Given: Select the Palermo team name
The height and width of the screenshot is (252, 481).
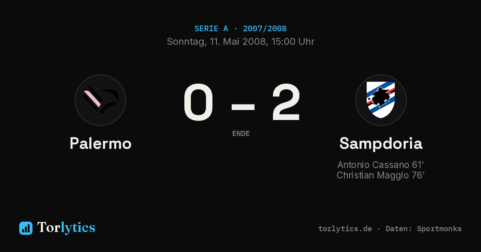Looking at the screenshot, I should [101, 143].
